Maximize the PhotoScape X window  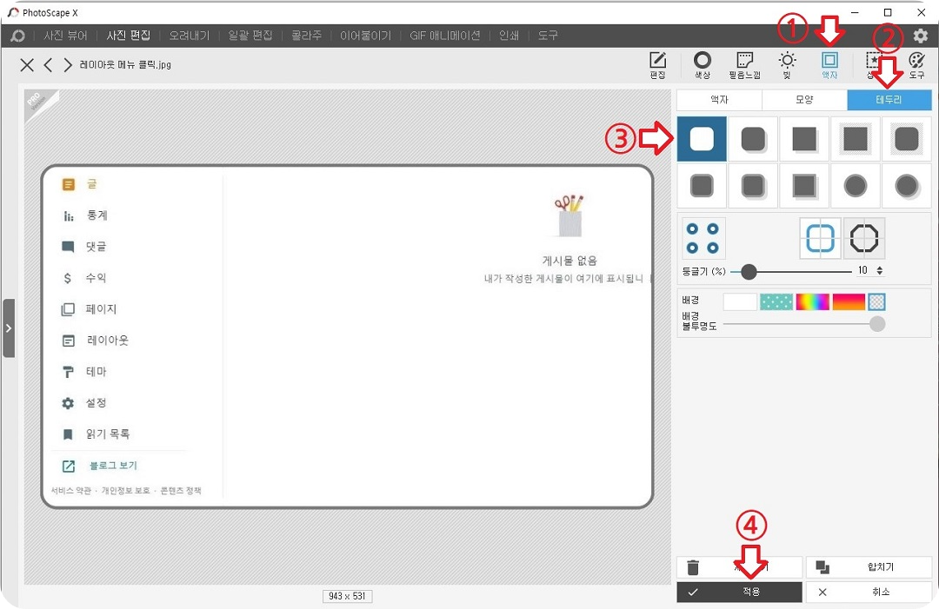pos(888,12)
